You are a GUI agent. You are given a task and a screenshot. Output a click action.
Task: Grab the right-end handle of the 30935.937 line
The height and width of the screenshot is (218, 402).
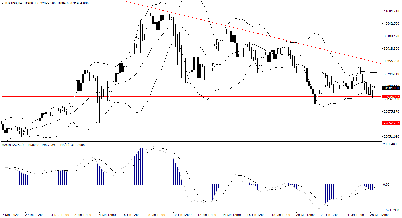tap(381, 97)
